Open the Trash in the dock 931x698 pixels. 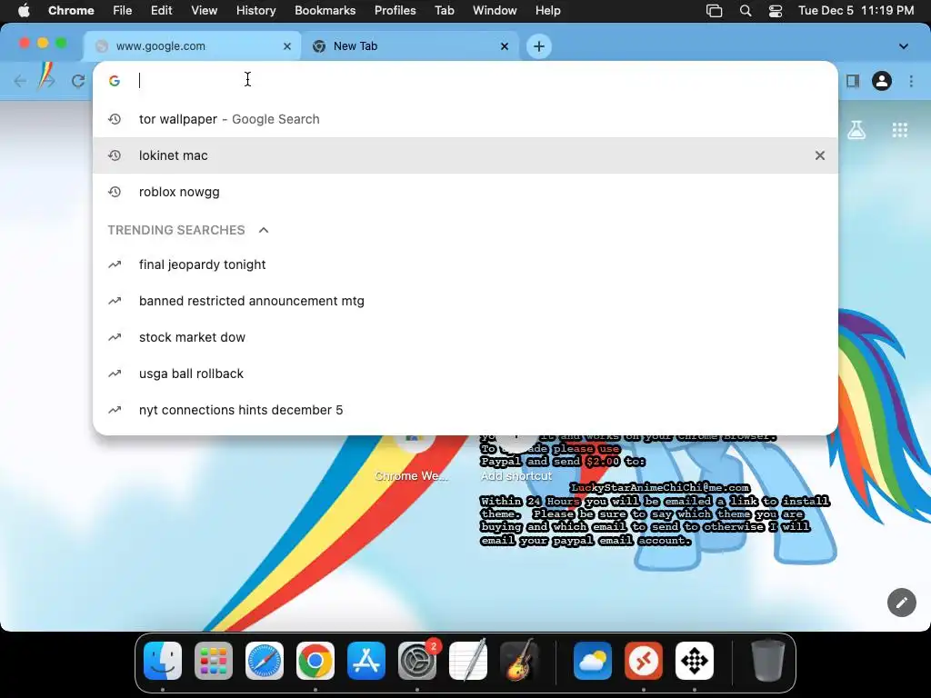767,661
